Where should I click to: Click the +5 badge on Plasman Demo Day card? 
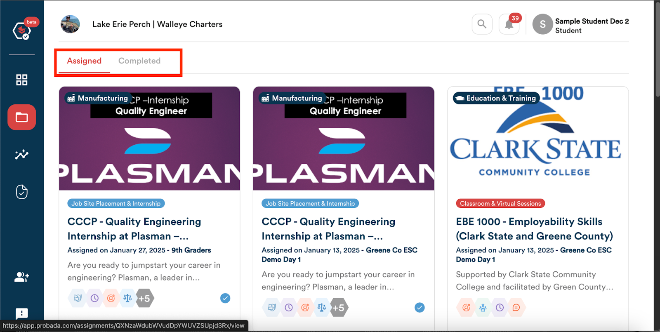[339, 308]
